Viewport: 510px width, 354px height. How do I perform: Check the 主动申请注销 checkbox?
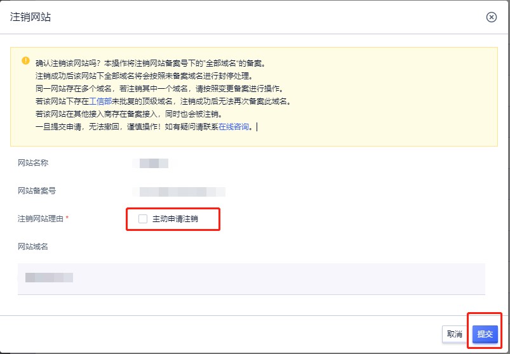[x=143, y=219]
